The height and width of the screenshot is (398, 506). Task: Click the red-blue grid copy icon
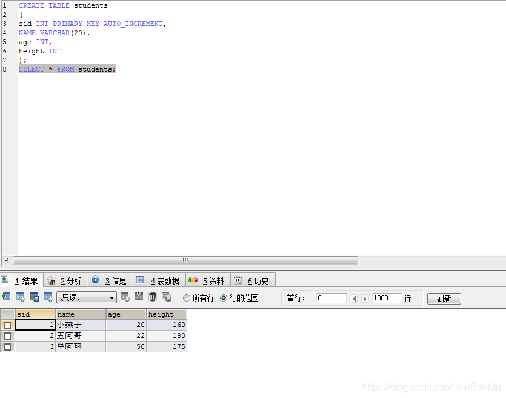(x=34, y=297)
